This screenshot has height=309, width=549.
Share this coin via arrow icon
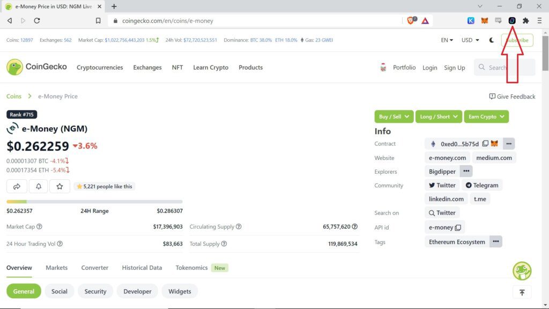tap(17, 186)
